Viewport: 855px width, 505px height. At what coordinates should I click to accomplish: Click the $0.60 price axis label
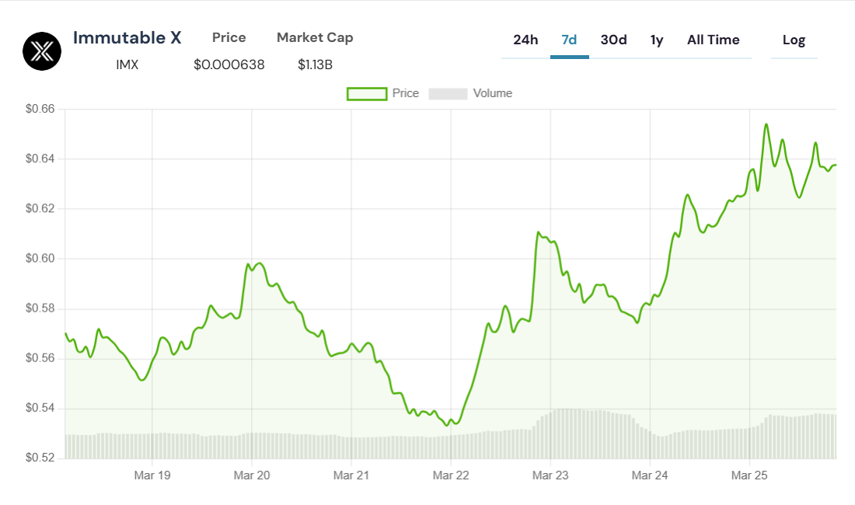tap(40, 258)
